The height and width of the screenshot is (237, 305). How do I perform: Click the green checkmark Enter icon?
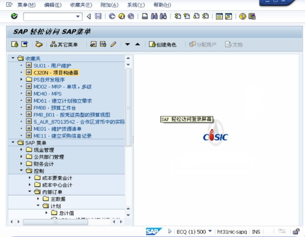point(14,16)
